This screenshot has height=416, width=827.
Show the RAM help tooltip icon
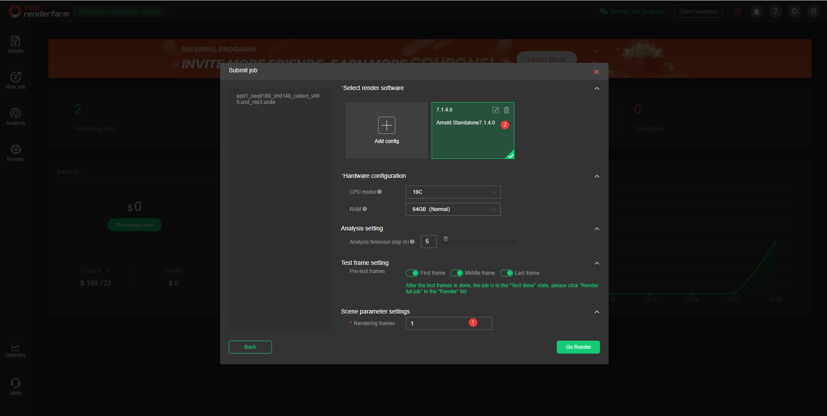(365, 209)
